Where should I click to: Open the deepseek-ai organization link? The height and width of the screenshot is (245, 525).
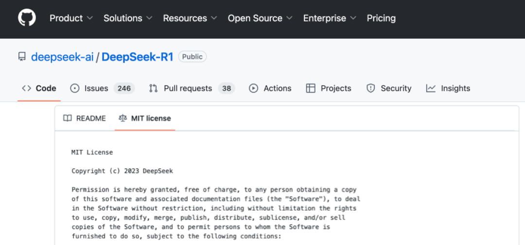point(62,57)
